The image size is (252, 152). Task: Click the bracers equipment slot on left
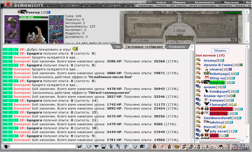point(12,34)
